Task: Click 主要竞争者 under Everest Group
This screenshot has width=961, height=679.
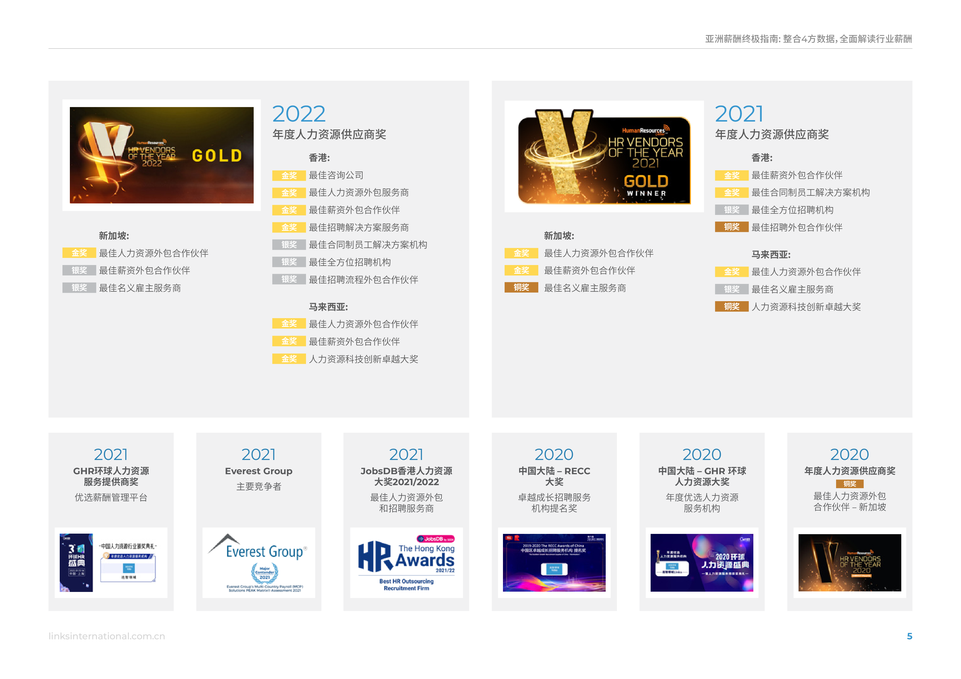Action: pyautogui.click(x=259, y=487)
